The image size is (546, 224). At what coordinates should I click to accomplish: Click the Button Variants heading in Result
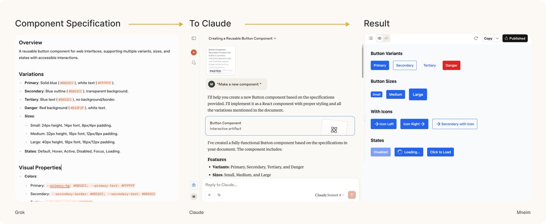(x=386, y=53)
